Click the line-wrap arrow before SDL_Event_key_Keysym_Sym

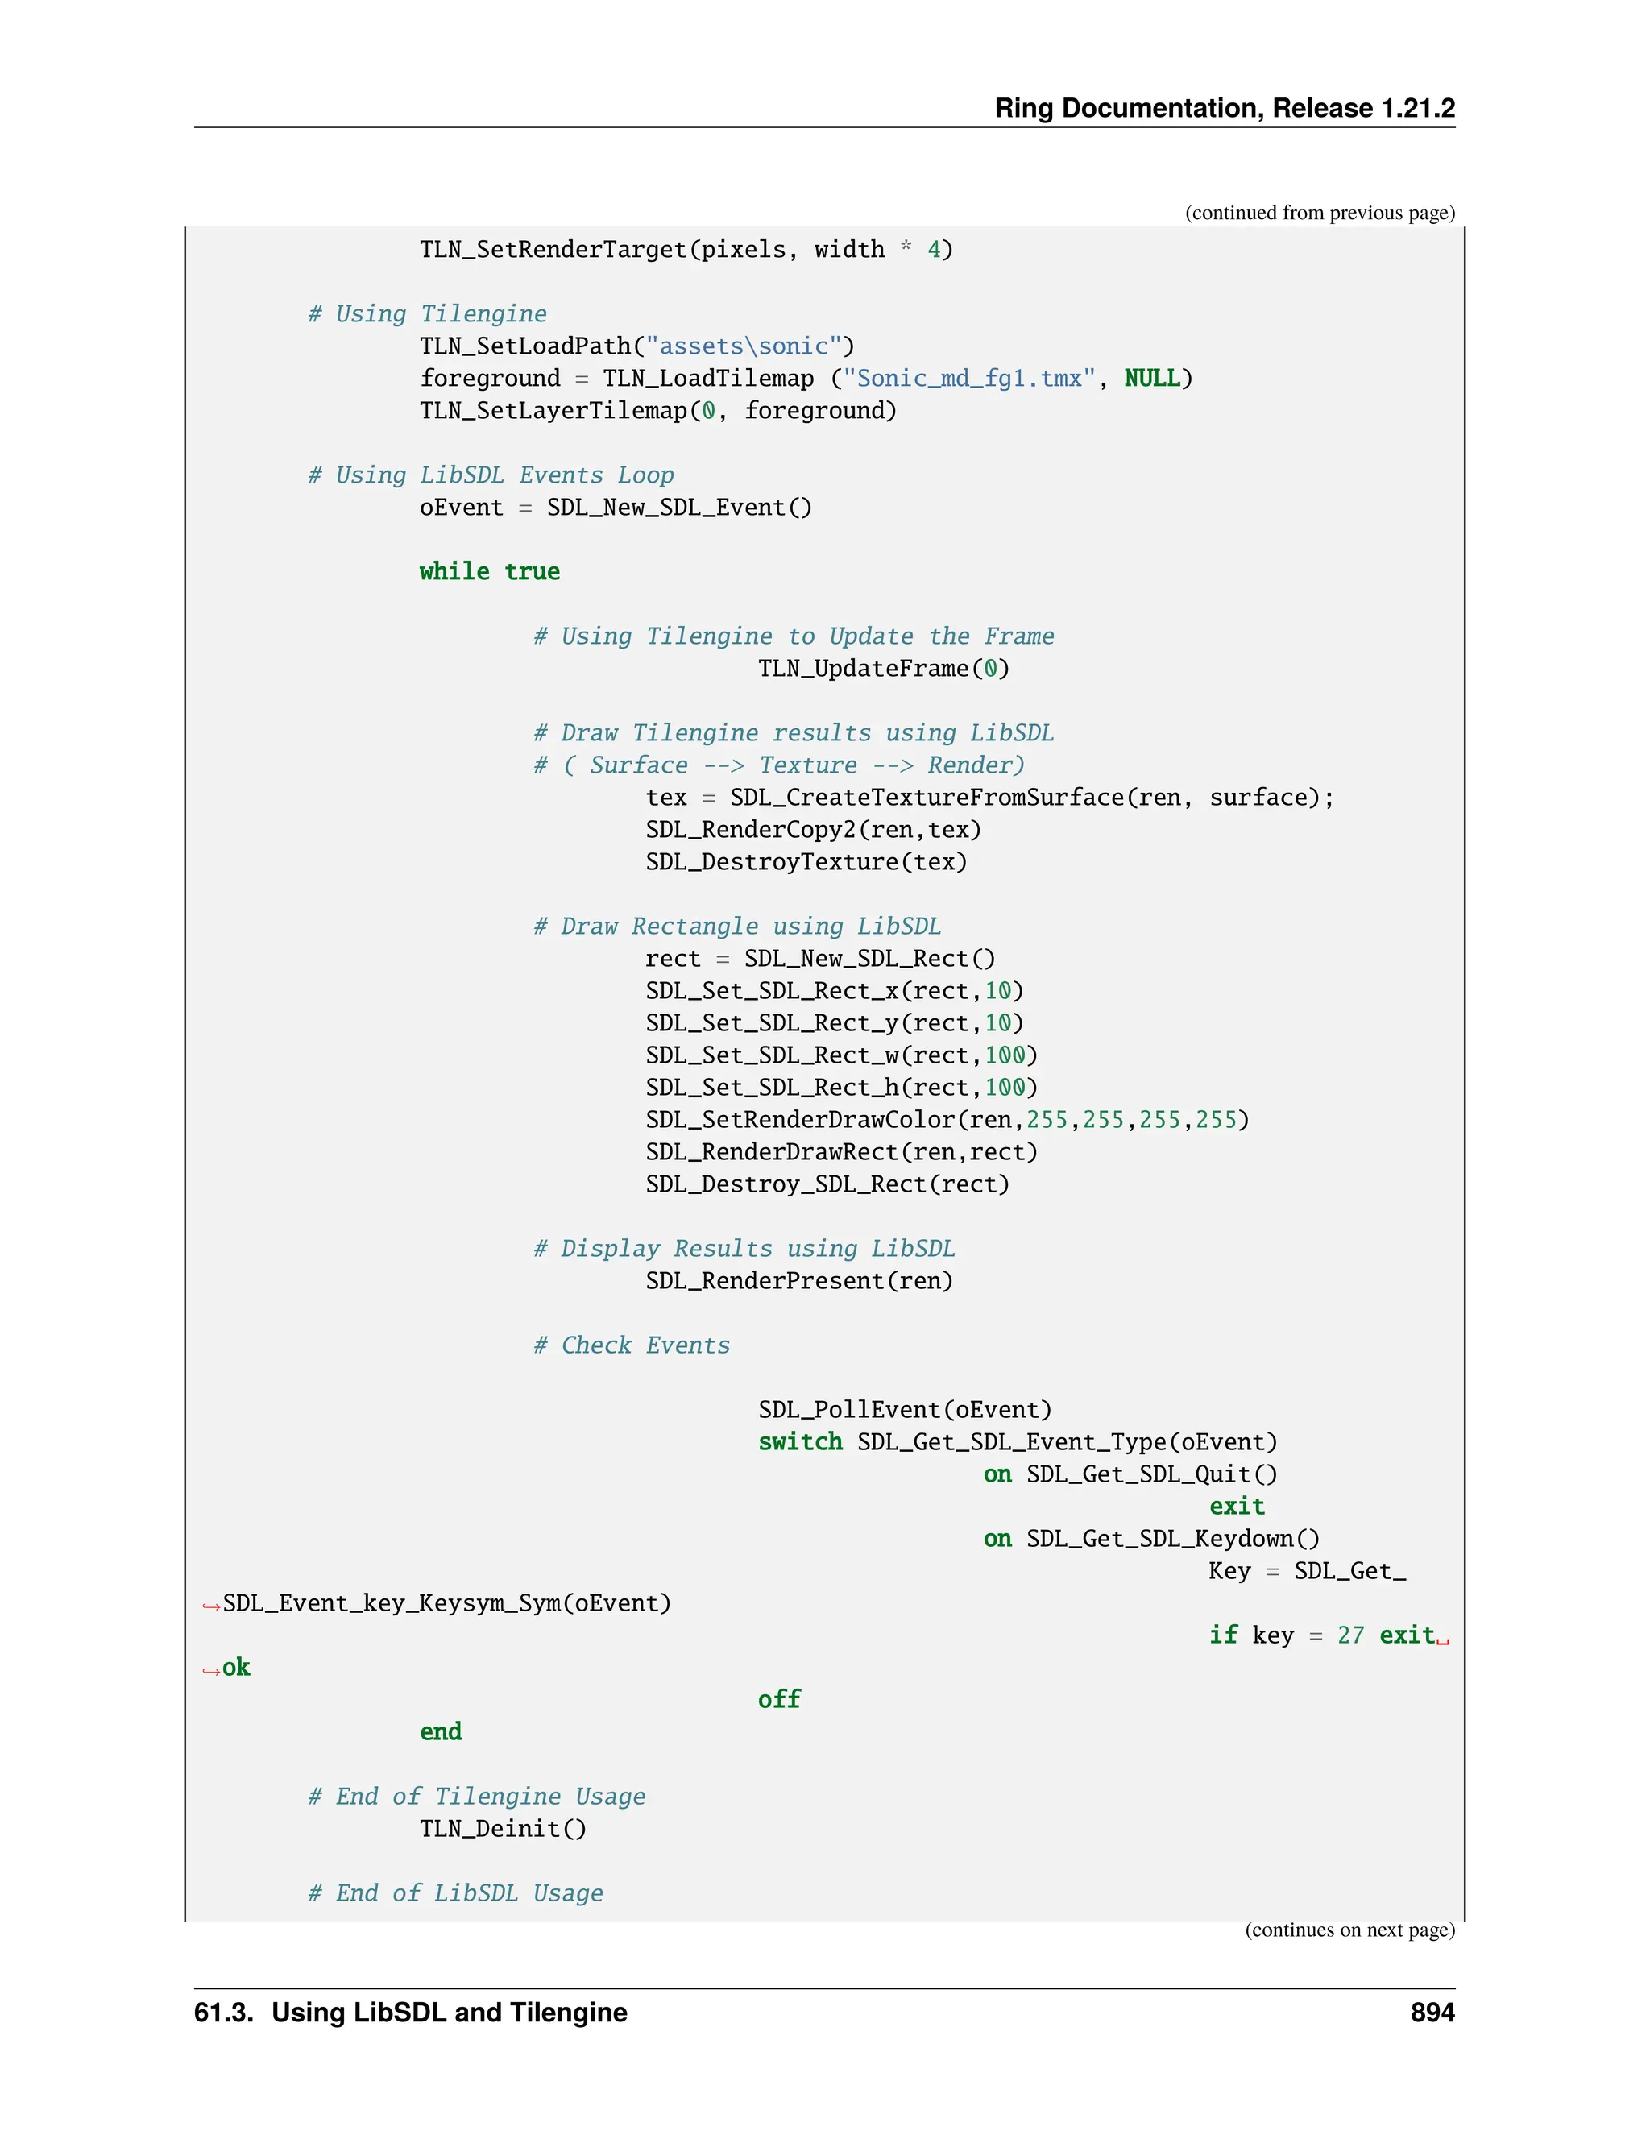[x=210, y=1606]
